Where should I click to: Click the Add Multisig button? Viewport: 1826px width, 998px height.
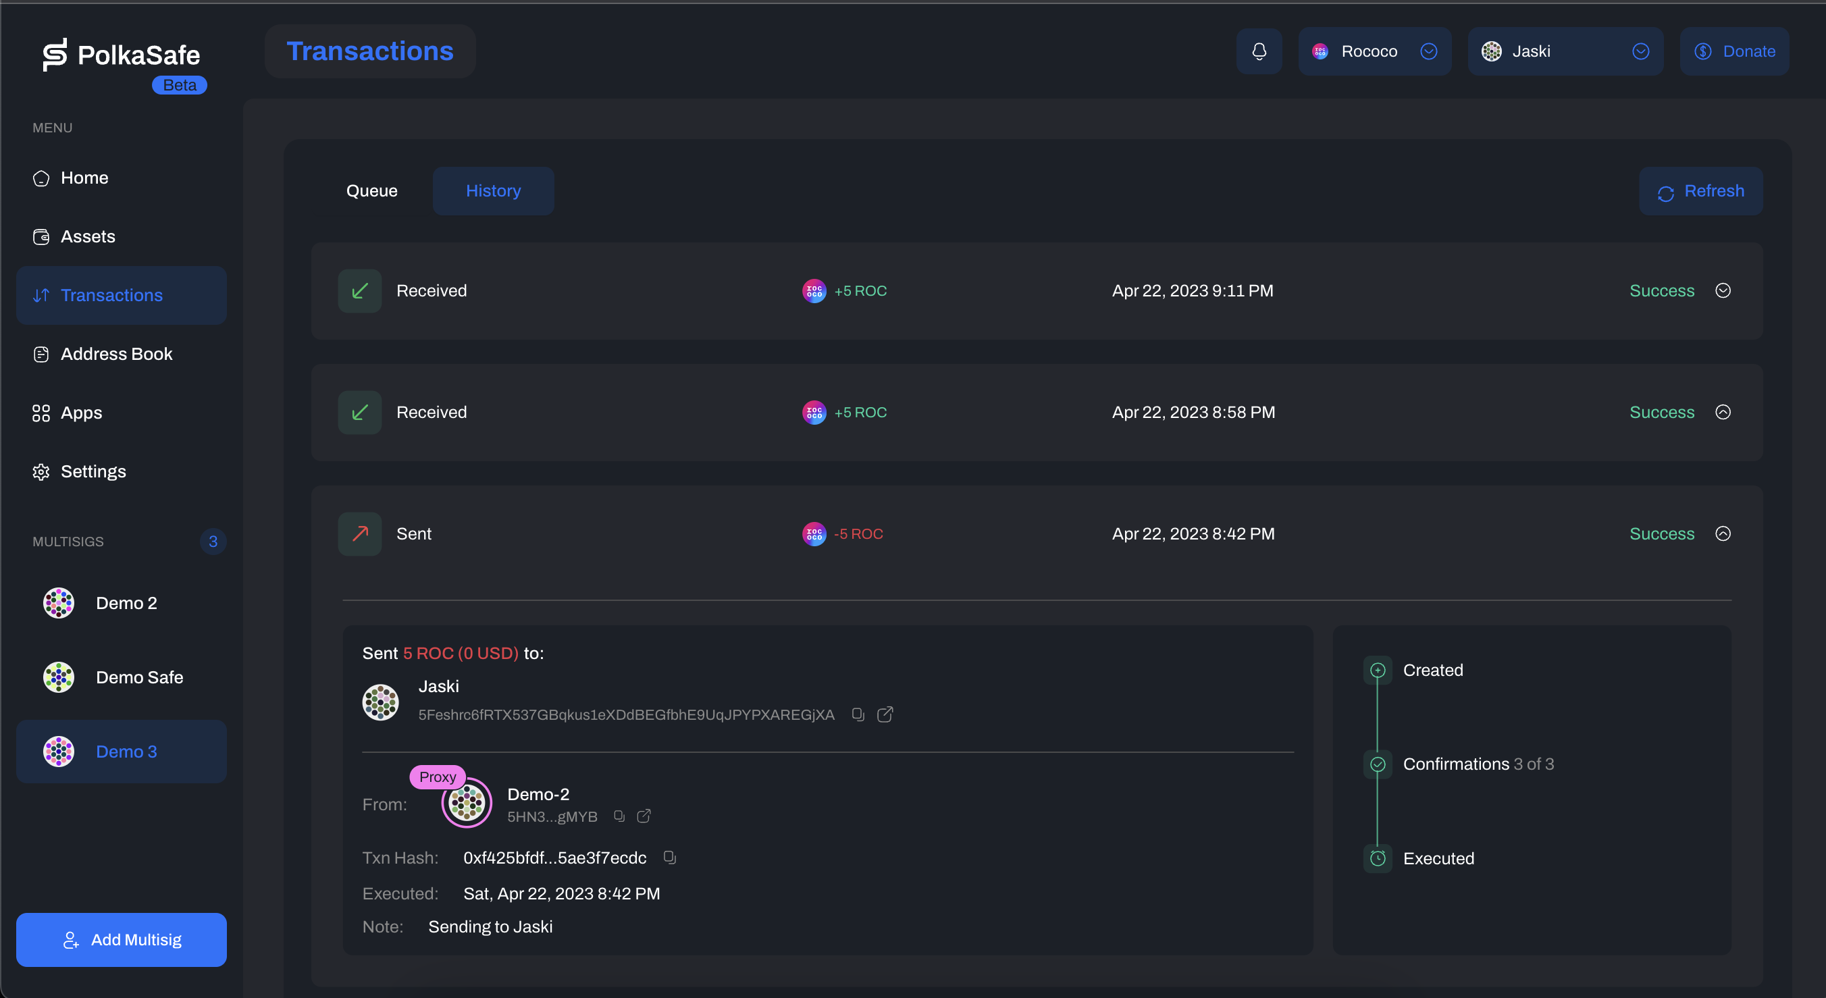(x=121, y=939)
